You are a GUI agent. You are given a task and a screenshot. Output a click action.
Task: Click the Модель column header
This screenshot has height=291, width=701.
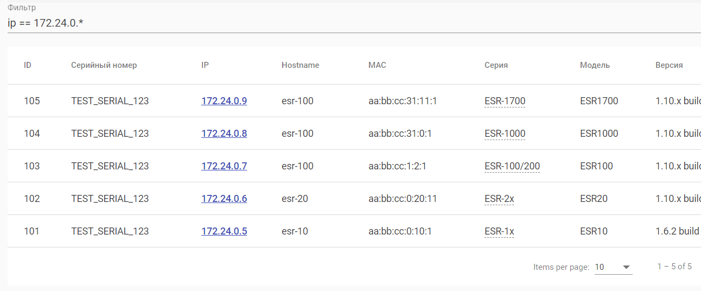595,65
